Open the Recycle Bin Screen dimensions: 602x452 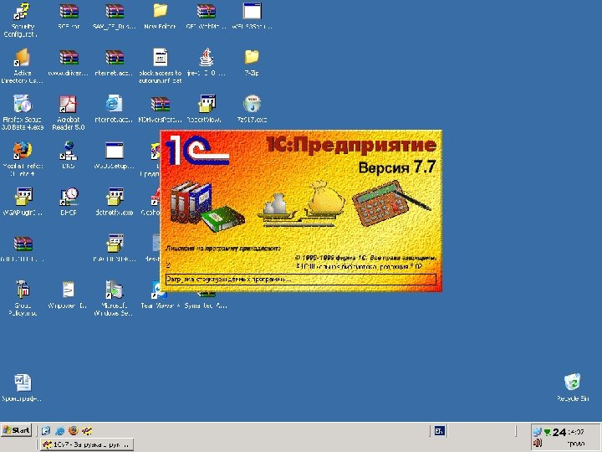(x=572, y=383)
